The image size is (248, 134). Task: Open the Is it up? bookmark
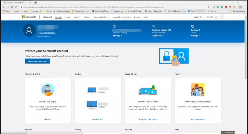(x=212, y=11)
